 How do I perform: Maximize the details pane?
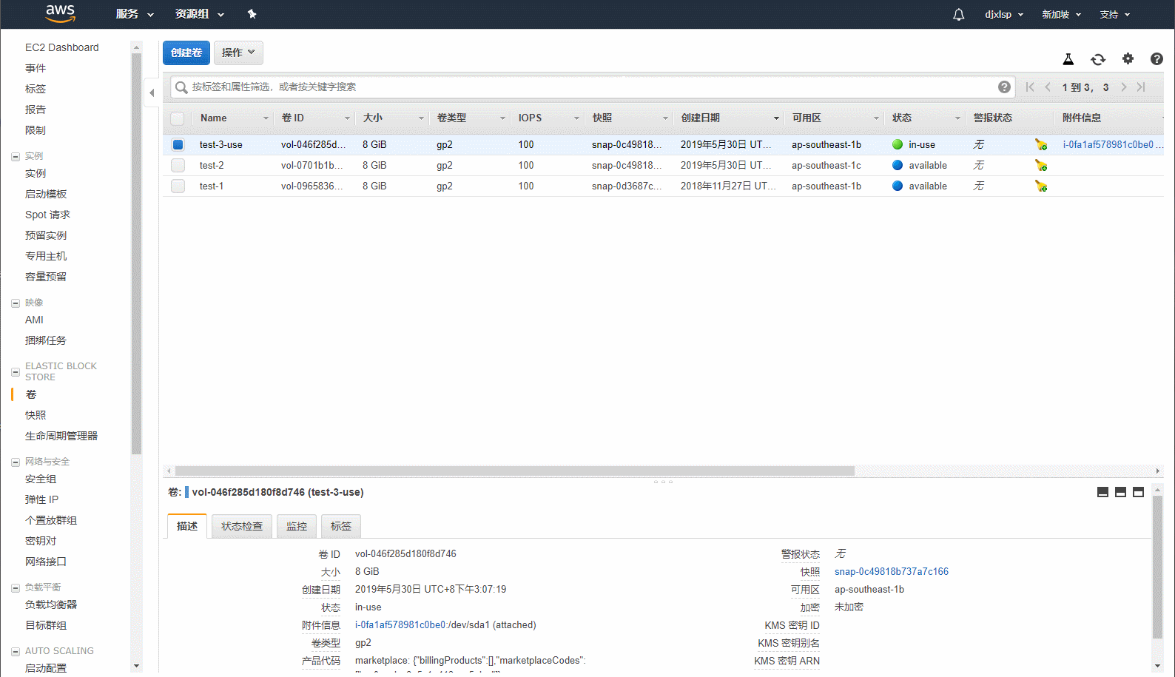pos(1138,492)
